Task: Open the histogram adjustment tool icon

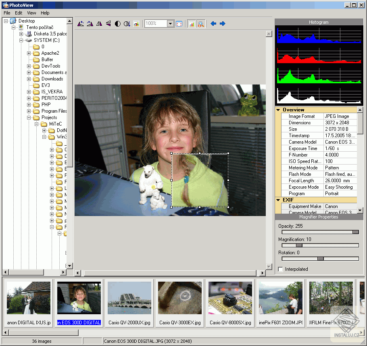Action: point(137,24)
